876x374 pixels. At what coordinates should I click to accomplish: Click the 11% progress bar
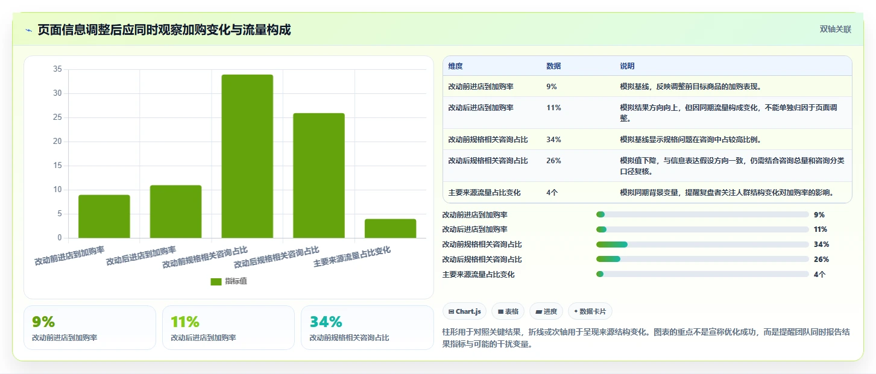[702, 229]
